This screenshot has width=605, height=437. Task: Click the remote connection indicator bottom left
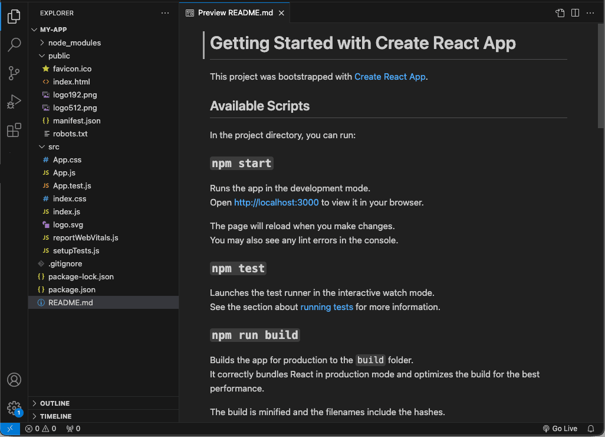click(x=9, y=428)
